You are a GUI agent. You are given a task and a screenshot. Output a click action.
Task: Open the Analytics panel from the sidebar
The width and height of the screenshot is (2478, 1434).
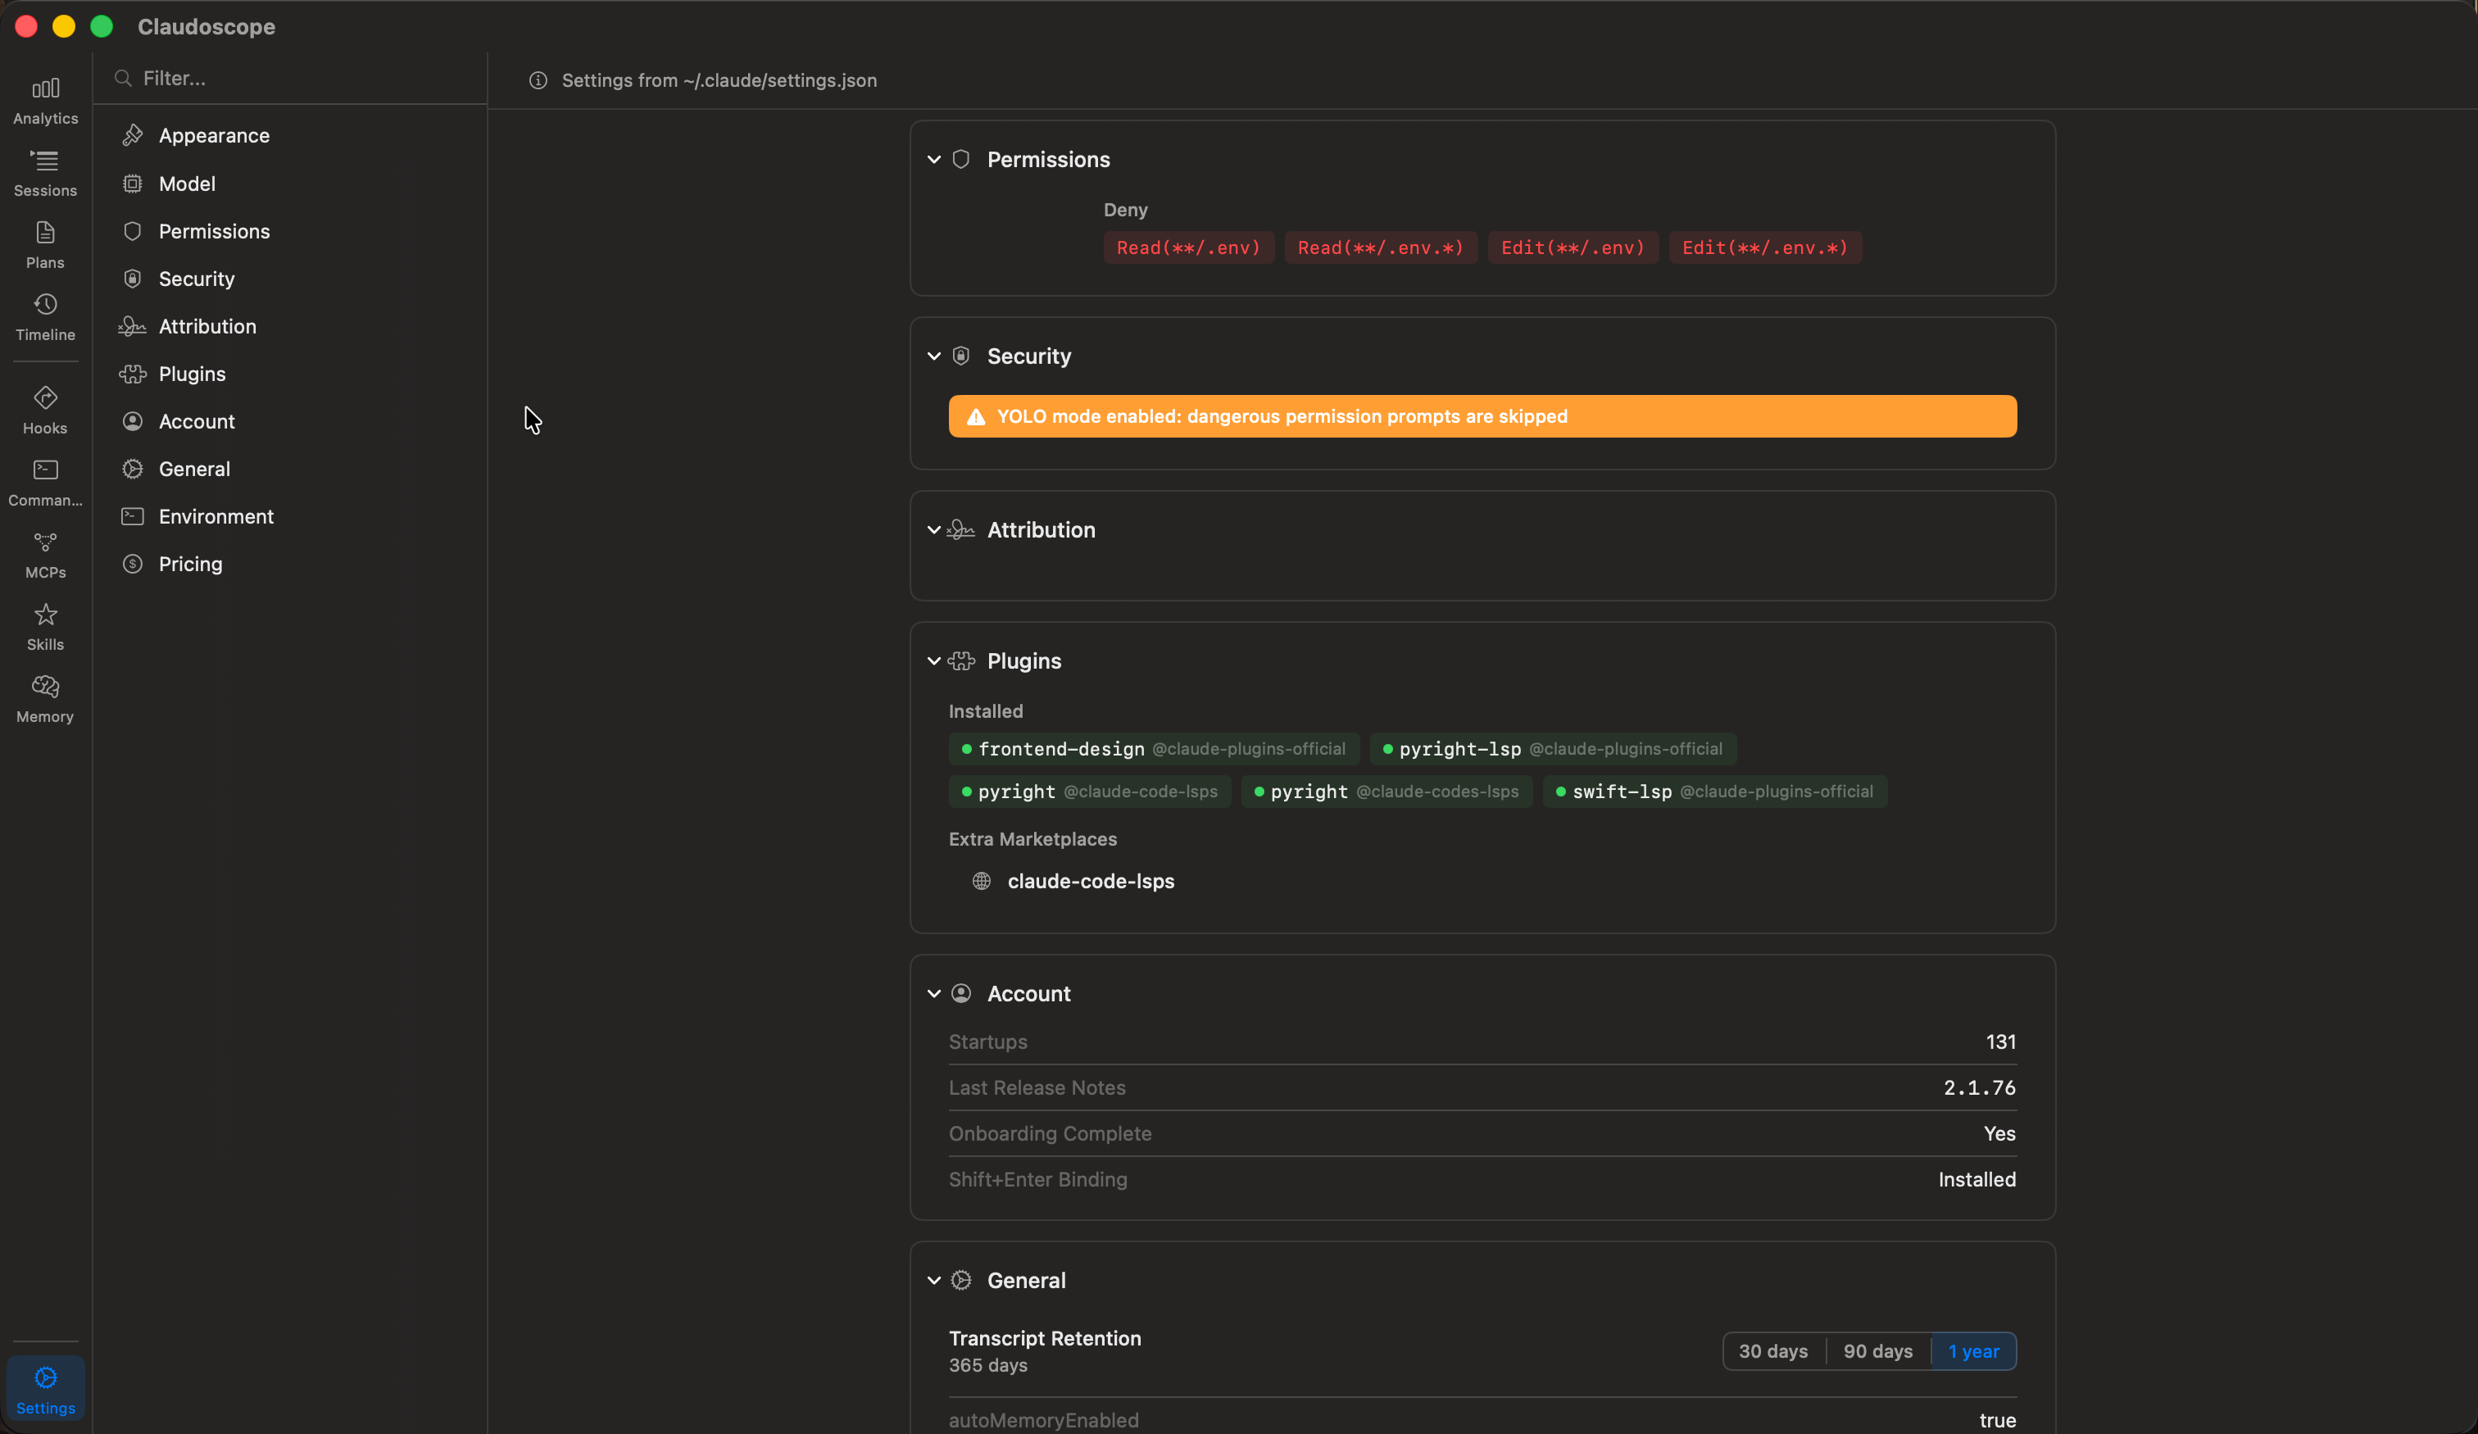pos(44,98)
